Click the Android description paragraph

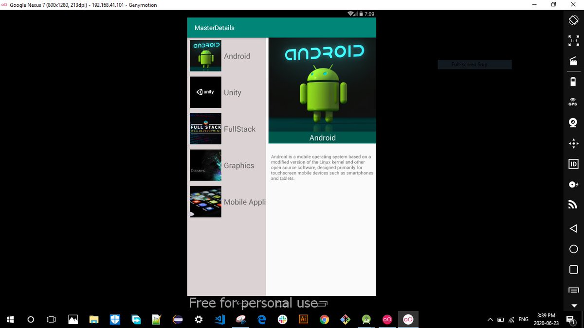click(x=322, y=168)
